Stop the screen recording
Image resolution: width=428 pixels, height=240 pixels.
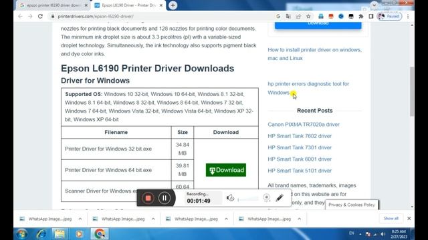click(148, 198)
